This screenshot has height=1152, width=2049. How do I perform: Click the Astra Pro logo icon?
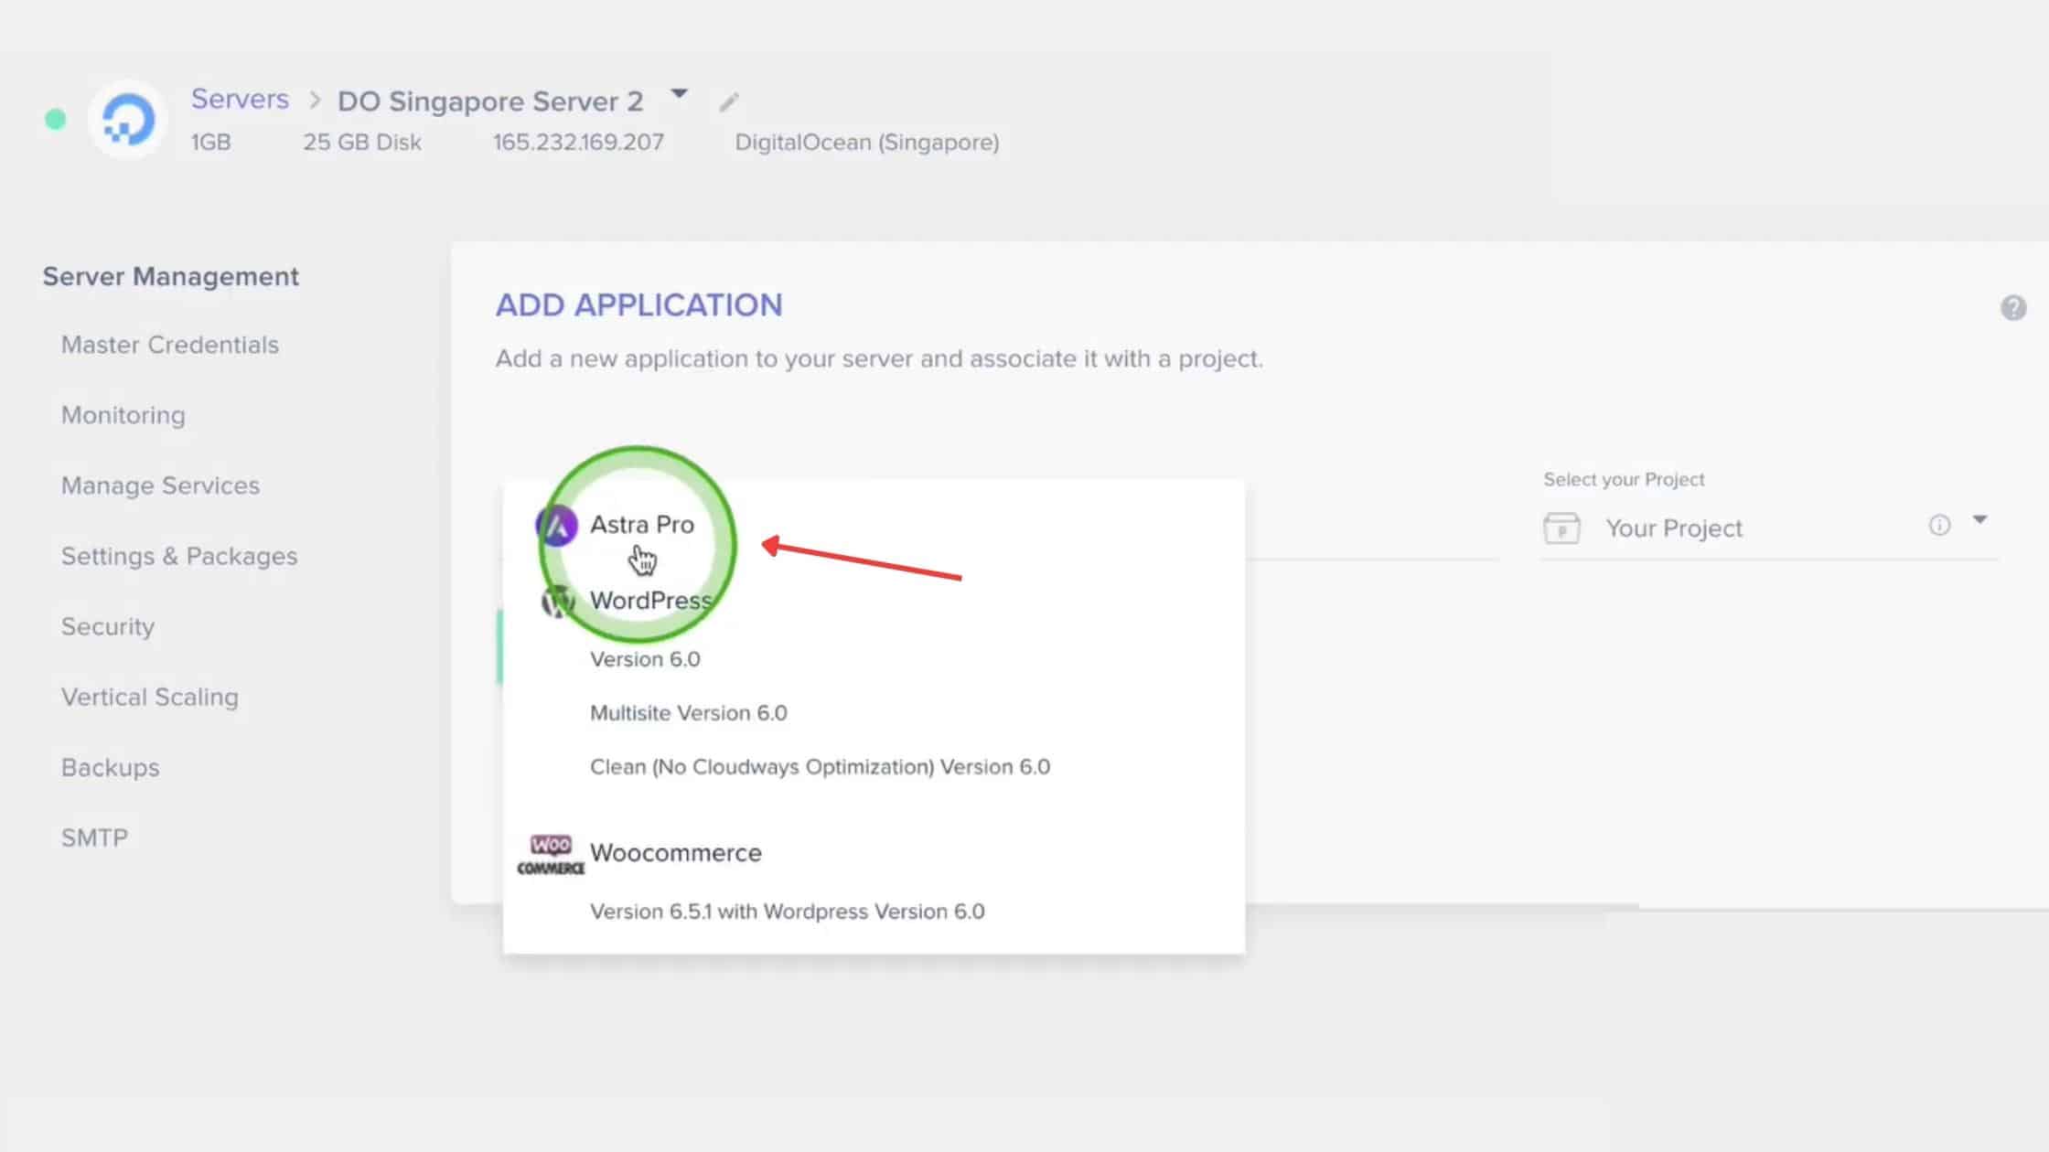coord(556,526)
